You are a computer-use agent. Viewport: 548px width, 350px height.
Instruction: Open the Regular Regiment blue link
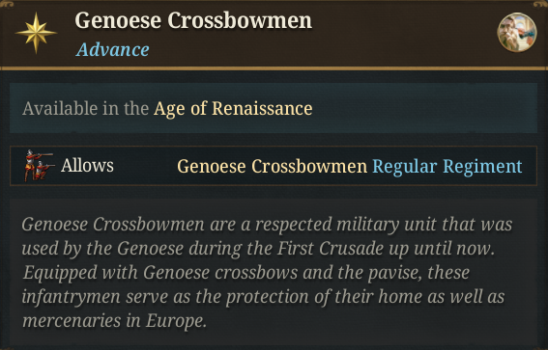(x=447, y=166)
